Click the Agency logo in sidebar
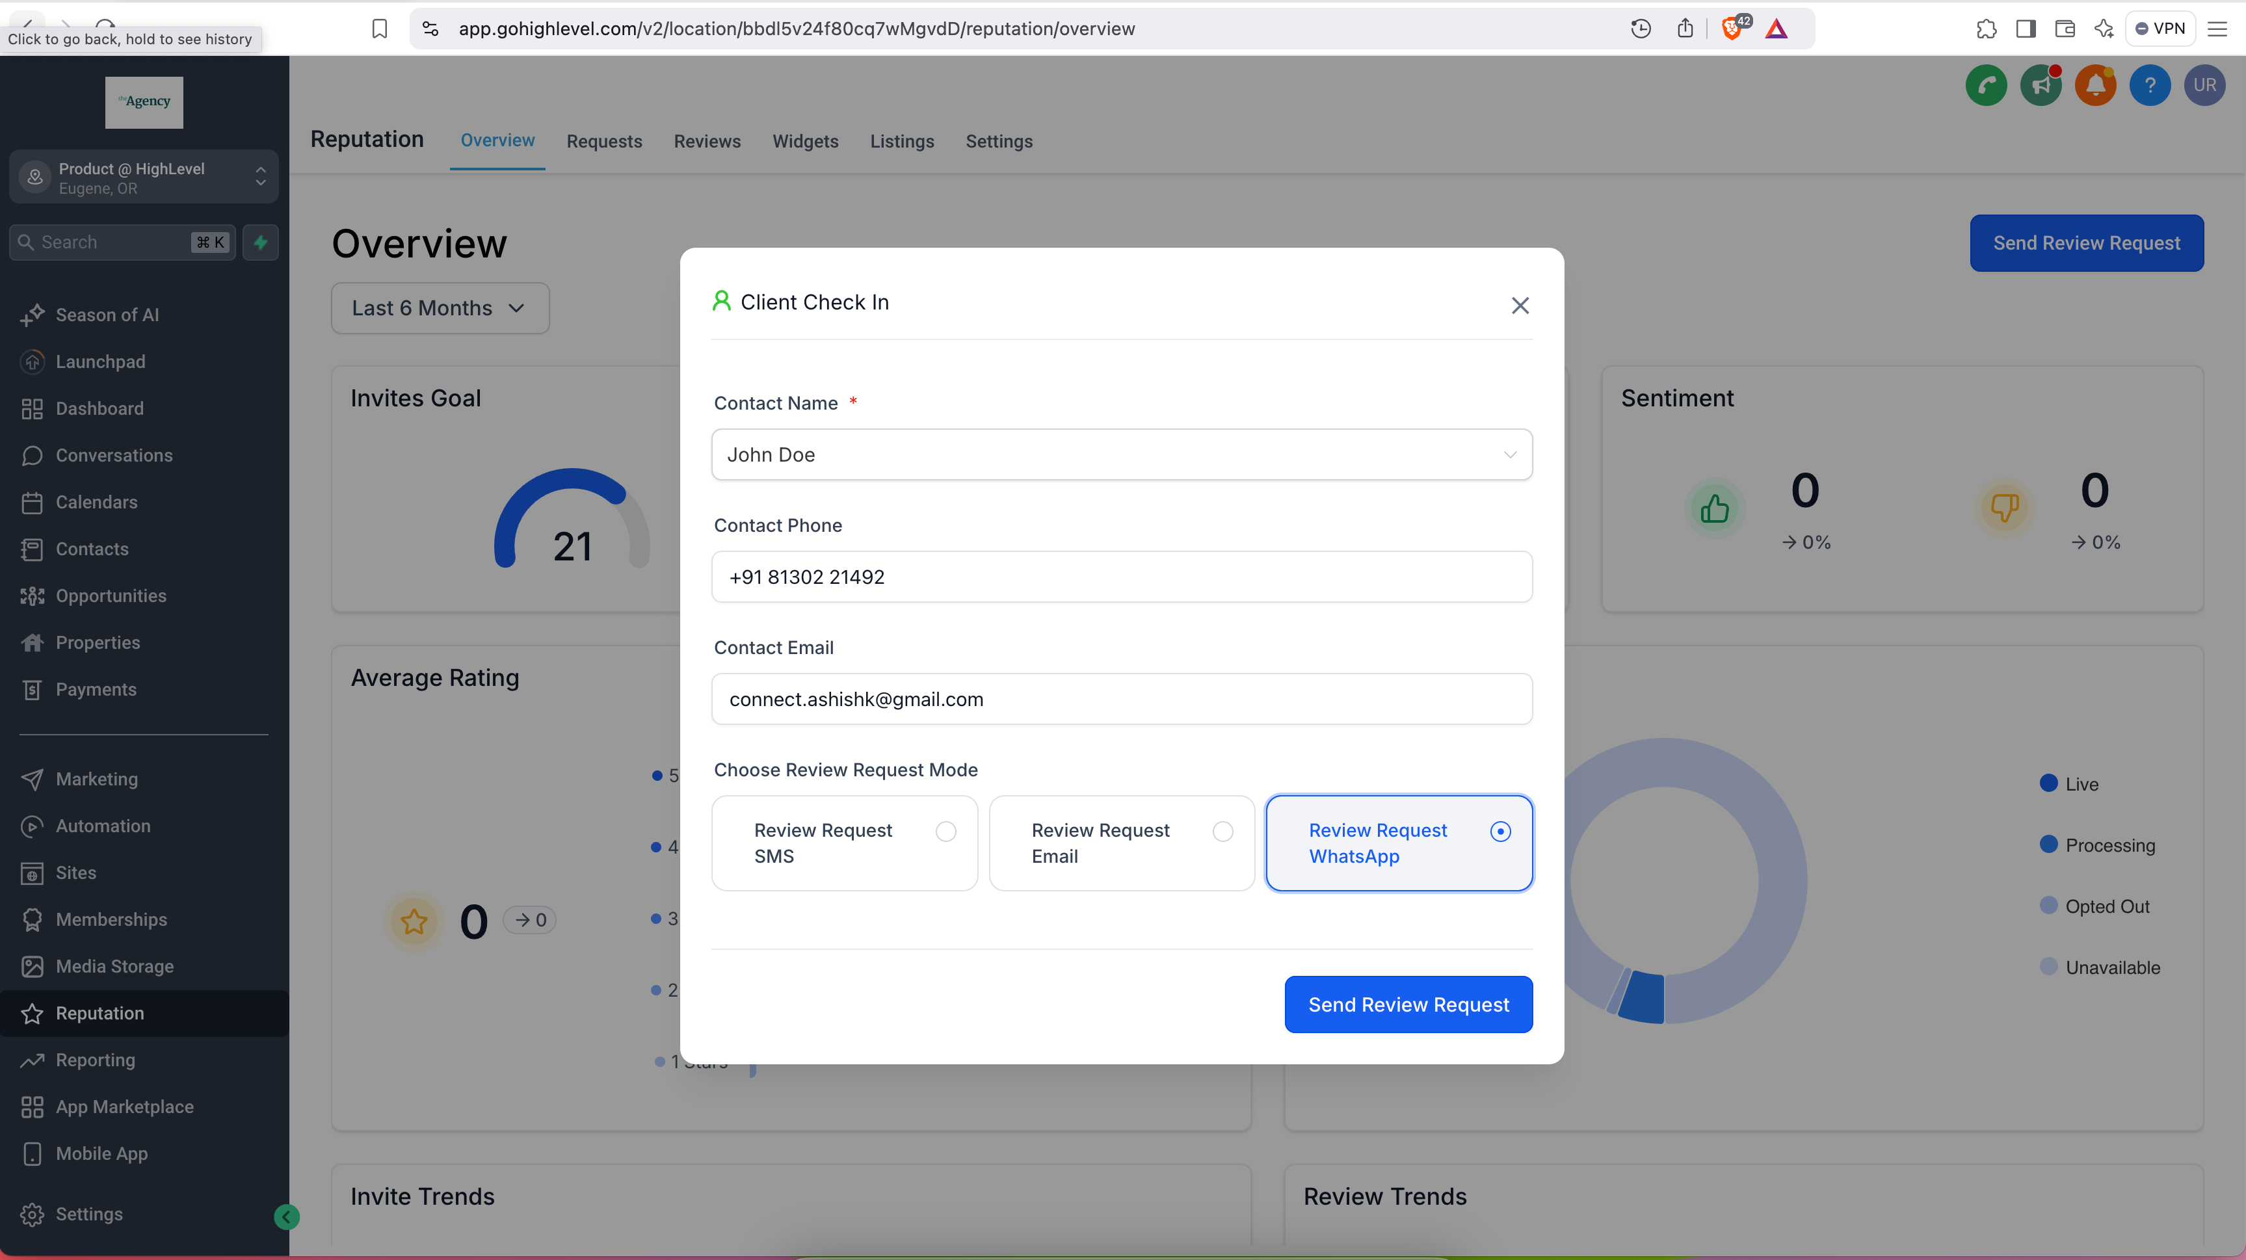 (x=144, y=102)
